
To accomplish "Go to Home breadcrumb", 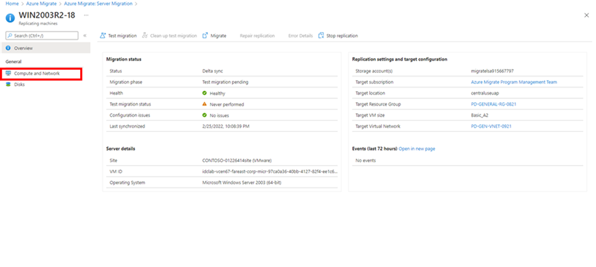I will 12,3.
